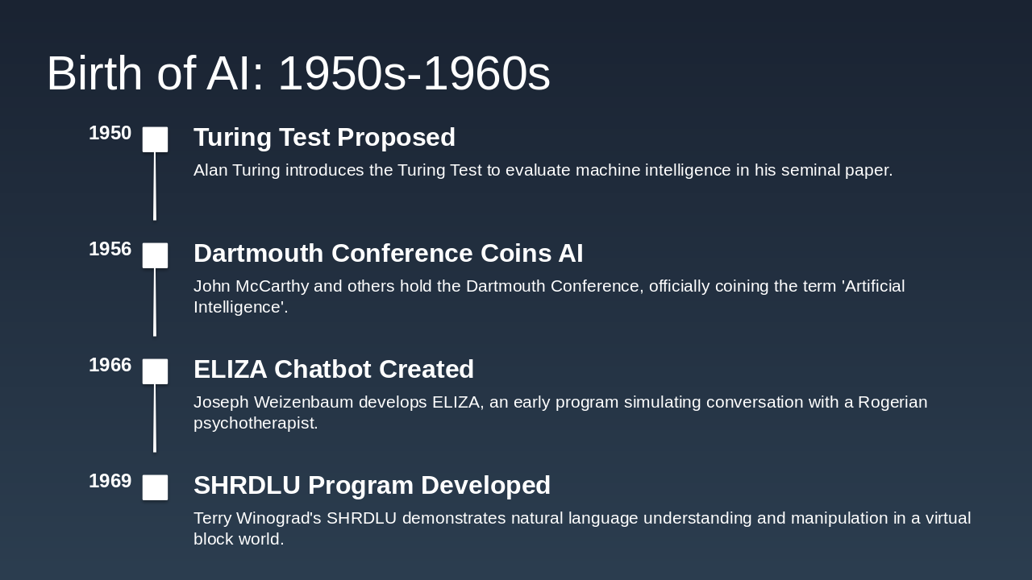This screenshot has height=580, width=1032.
Task: Click the white square marker beside 1966
Action: 156,371
